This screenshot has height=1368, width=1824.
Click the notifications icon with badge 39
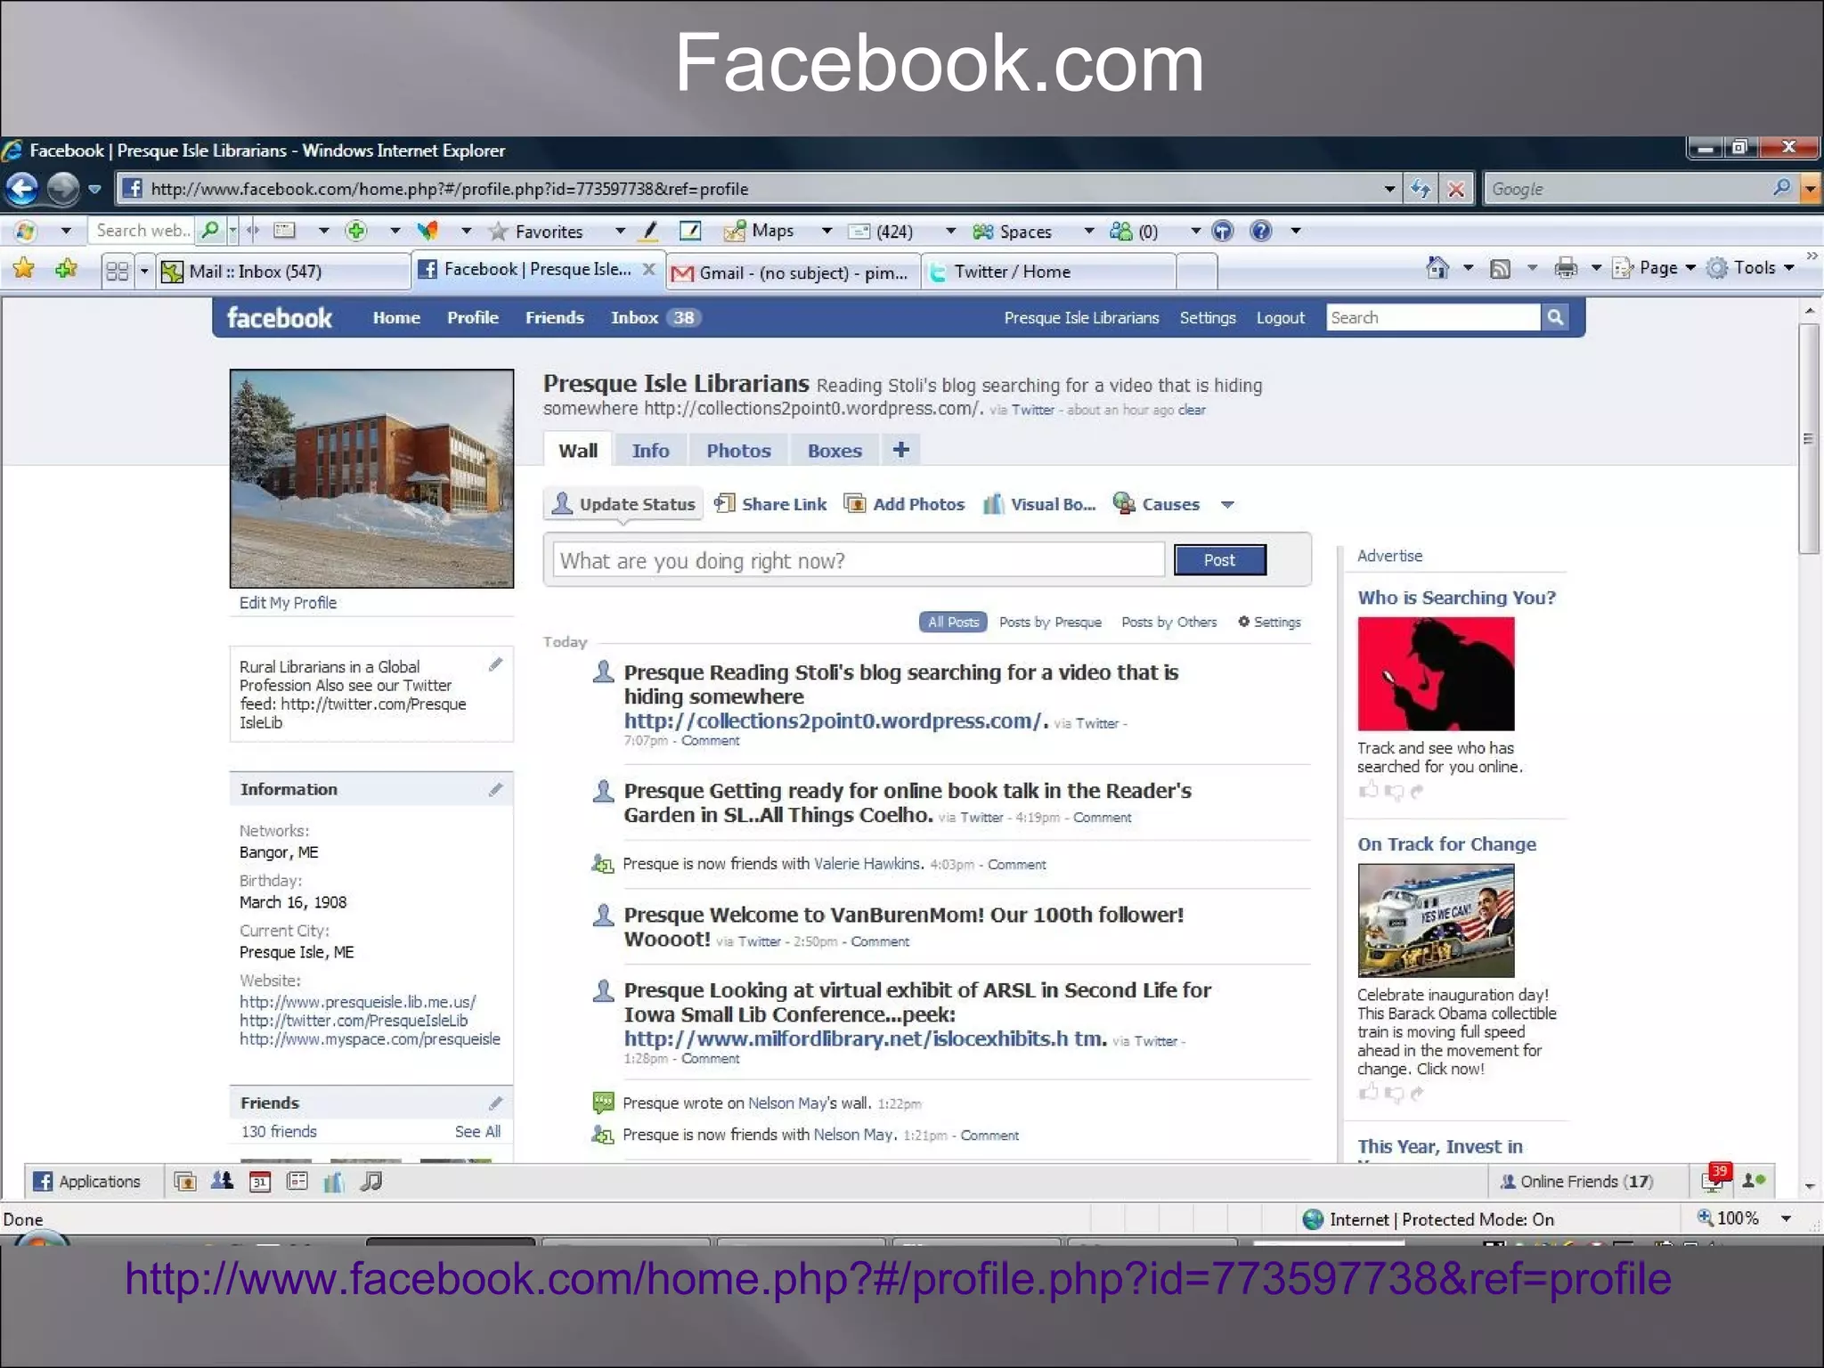1713,1181
